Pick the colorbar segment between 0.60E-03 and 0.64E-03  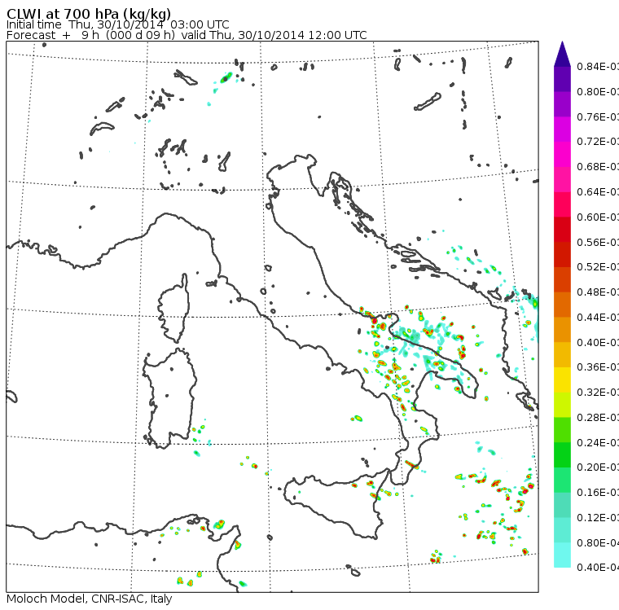[x=562, y=204]
